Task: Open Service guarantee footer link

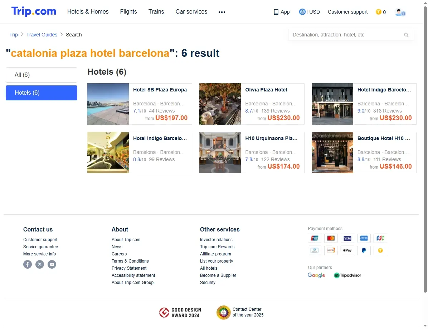Action: pyautogui.click(x=41, y=247)
